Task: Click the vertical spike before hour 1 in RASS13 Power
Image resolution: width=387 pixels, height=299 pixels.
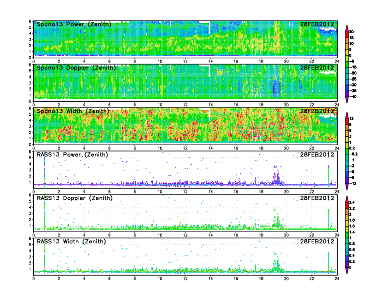Action: (44, 169)
